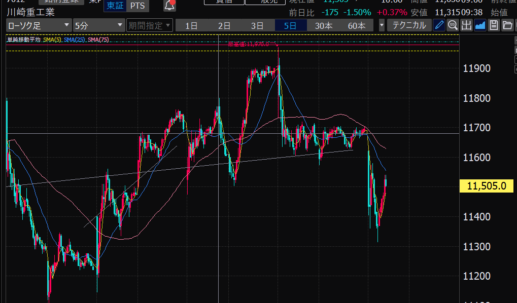Expand the 期間指定 dropdown
517x303 pixels.
click(150, 25)
